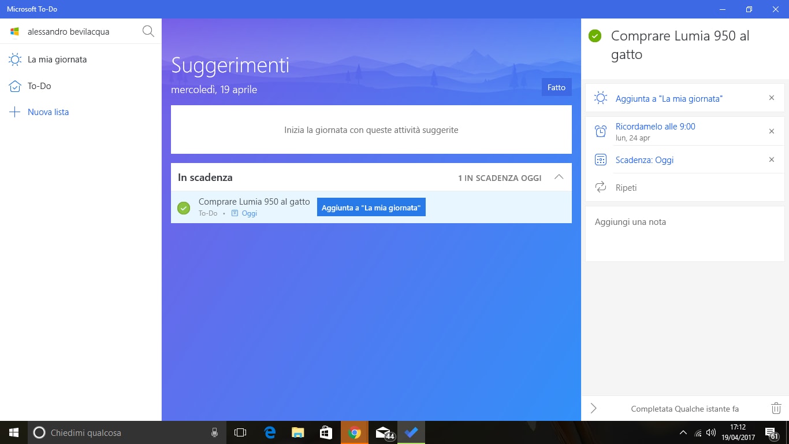Delete the task using the trash icon
Viewport: 789px width, 444px height.
tap(776, 408)
